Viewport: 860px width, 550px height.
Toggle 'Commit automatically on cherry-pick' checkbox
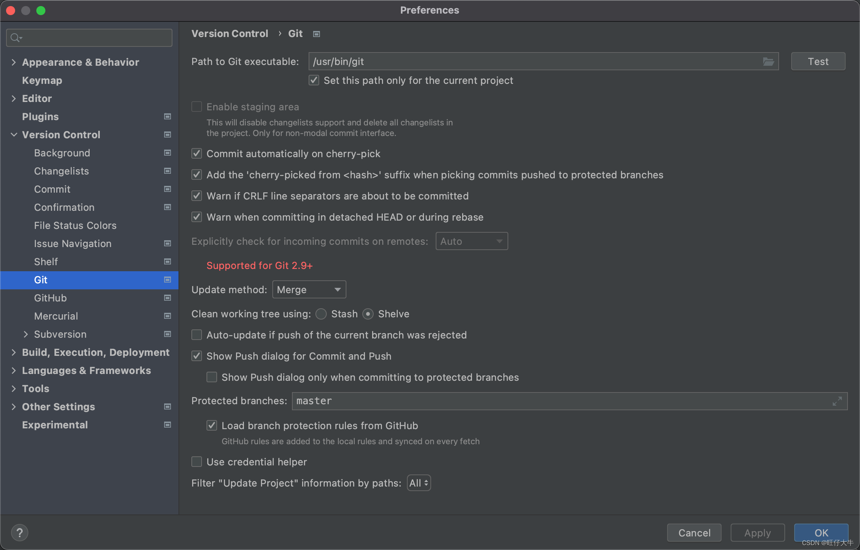pyautogui.click(x=197, y=153)
